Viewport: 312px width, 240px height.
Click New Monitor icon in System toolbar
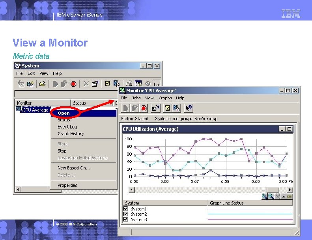point(21,84)
